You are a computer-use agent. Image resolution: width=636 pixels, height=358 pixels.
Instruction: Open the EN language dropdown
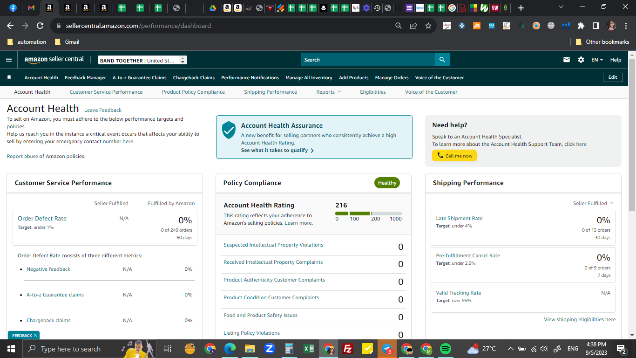(x=597, y=60)
